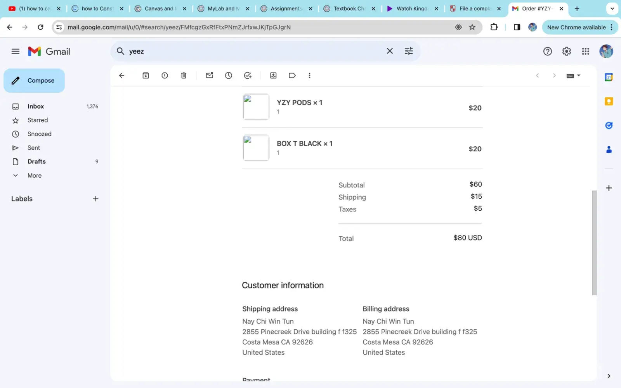The height and width of the screenshot is (388, 621).
Task: Archive this email using the toolbar icon
Action: 146,76
